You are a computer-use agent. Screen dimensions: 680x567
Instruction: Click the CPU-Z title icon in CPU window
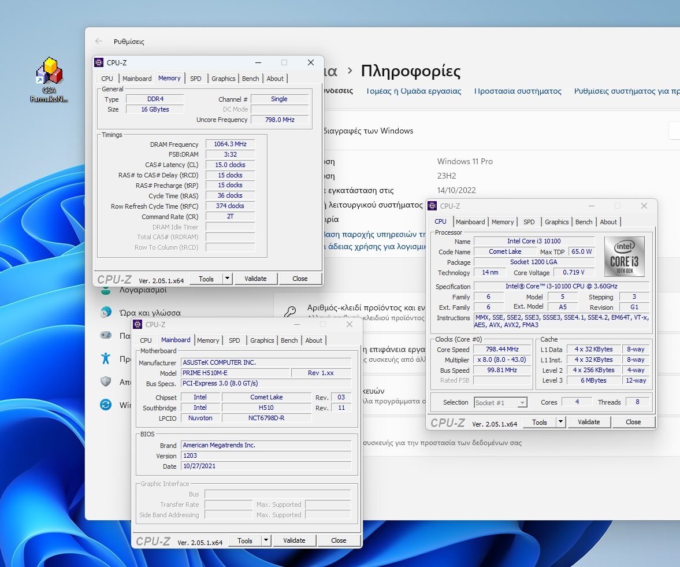tap(432, 206)
